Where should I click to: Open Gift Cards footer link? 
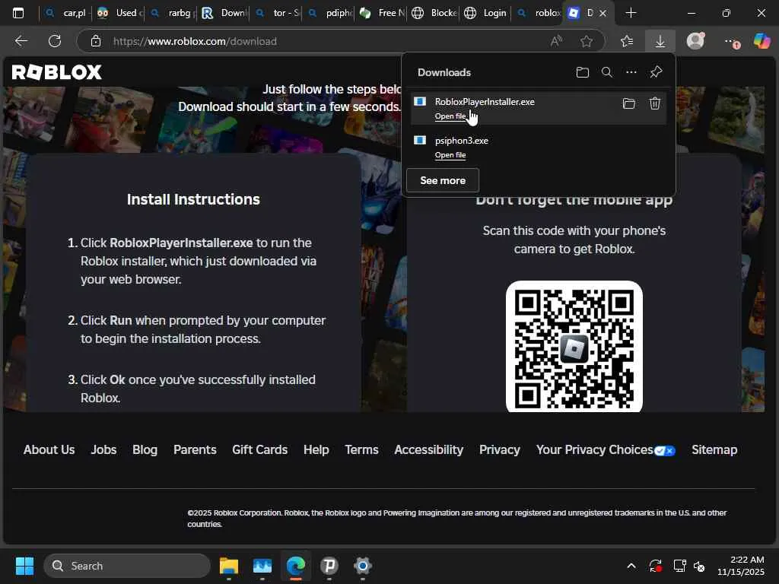[x=259, y=449]
